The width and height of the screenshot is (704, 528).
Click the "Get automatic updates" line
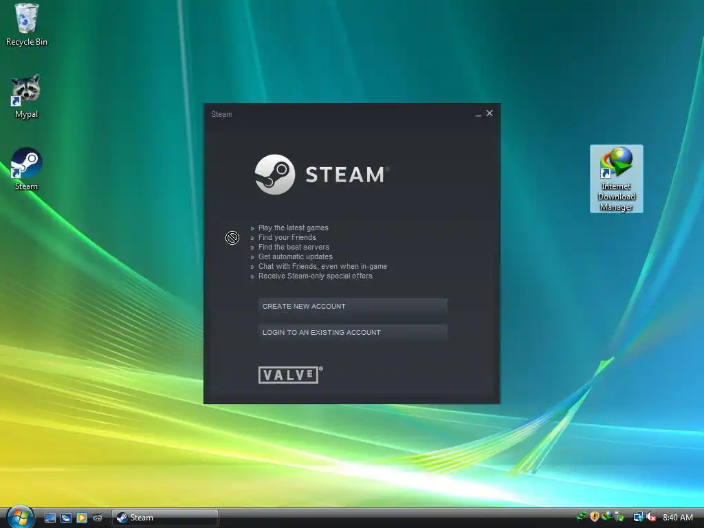click(x=296, y=257)
